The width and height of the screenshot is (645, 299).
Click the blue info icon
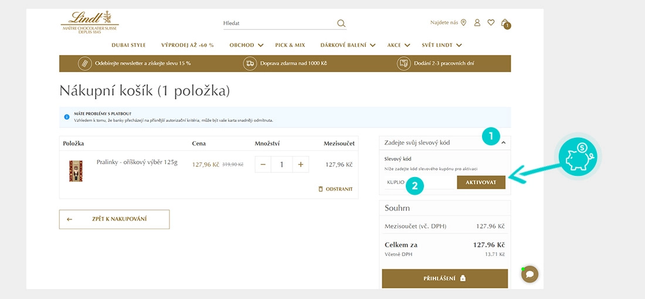(x=67, y=117)
